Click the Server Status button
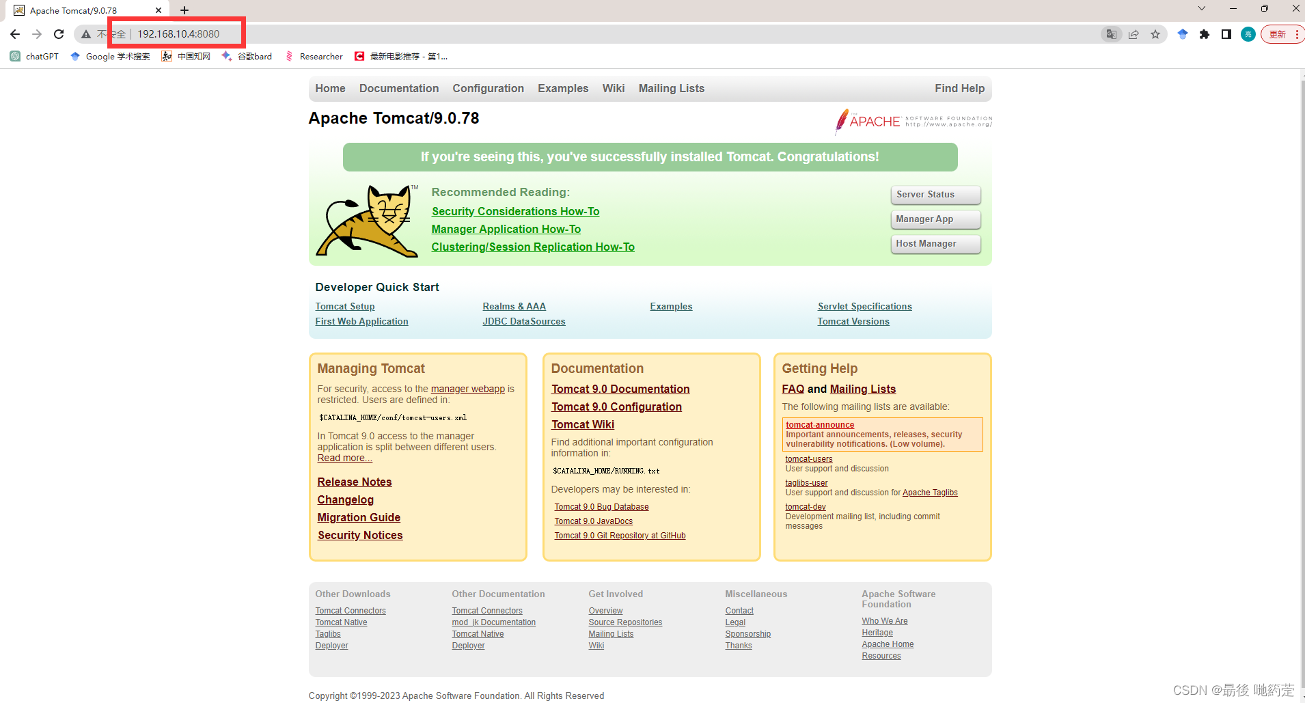The width and height of the screenshot is (1305, 703). click(935, 195)
